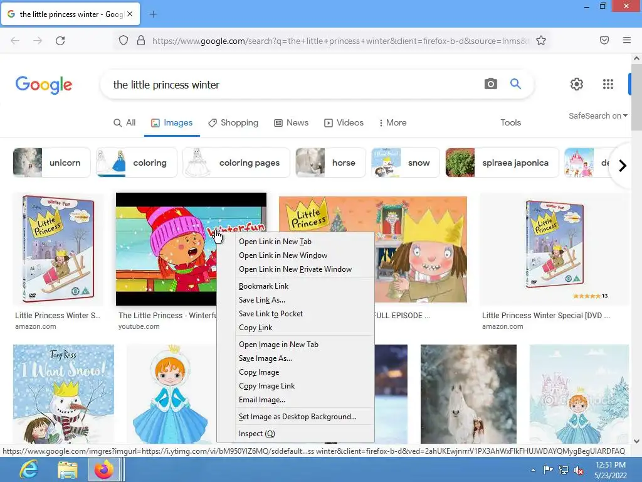Filter results by coloring pages chip
The height and width of the screenshot is (482, 642).
pyautogui.click(x=236, y=163)
